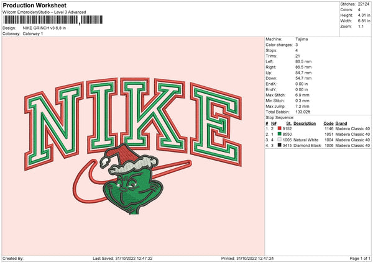Image resolution: width=373 pixels, height=263 pixels.
Task: Click thread code 1051
Action: point(329,134)
